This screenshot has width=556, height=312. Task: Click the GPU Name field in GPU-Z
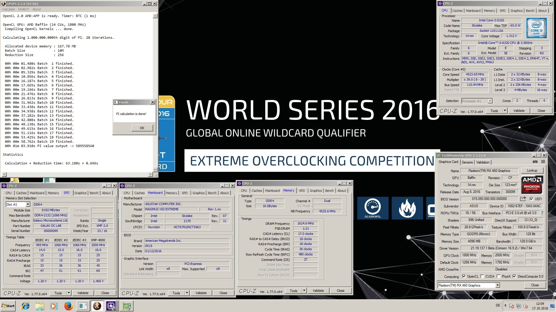[489, 171]
